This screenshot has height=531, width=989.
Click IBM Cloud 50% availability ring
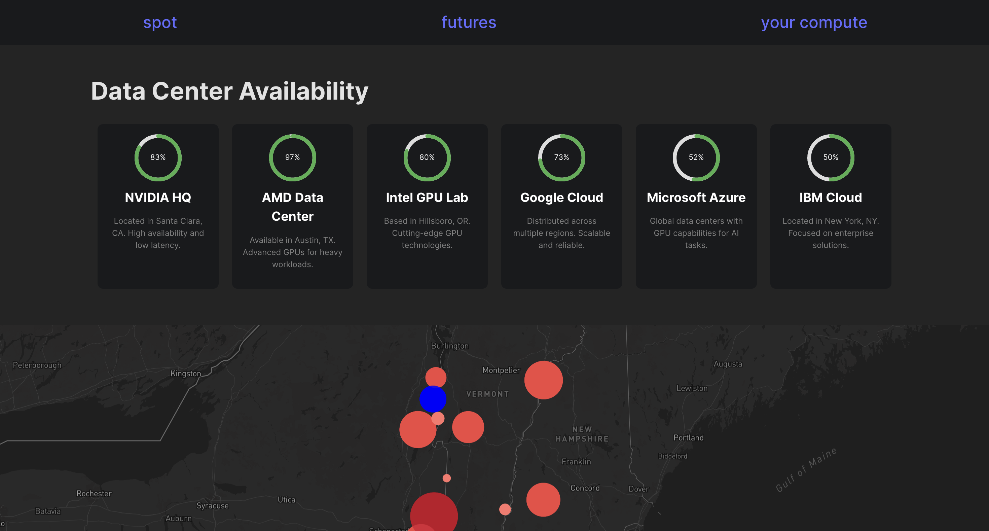point(831,157)
